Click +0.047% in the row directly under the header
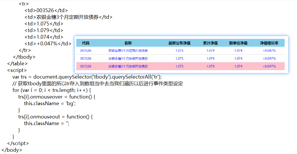297x154 pixels. tap(269, 51)
